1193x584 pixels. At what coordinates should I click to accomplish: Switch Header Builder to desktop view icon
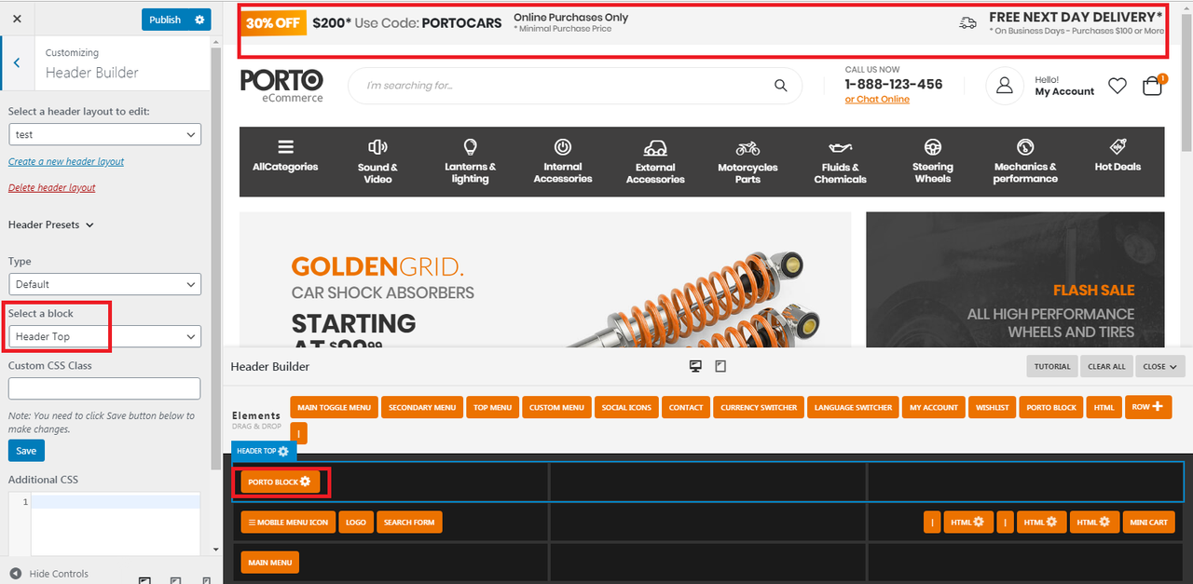pos(695,366)
